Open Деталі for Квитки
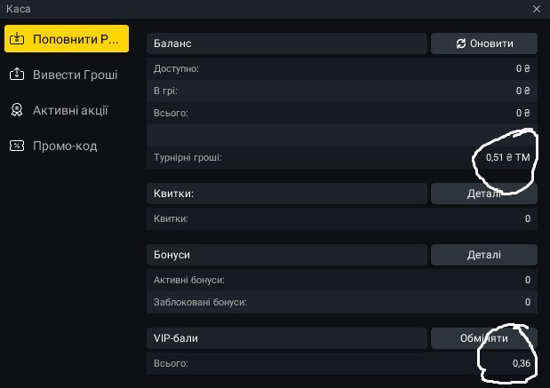The image size is (550, 388). coord(483,194)
